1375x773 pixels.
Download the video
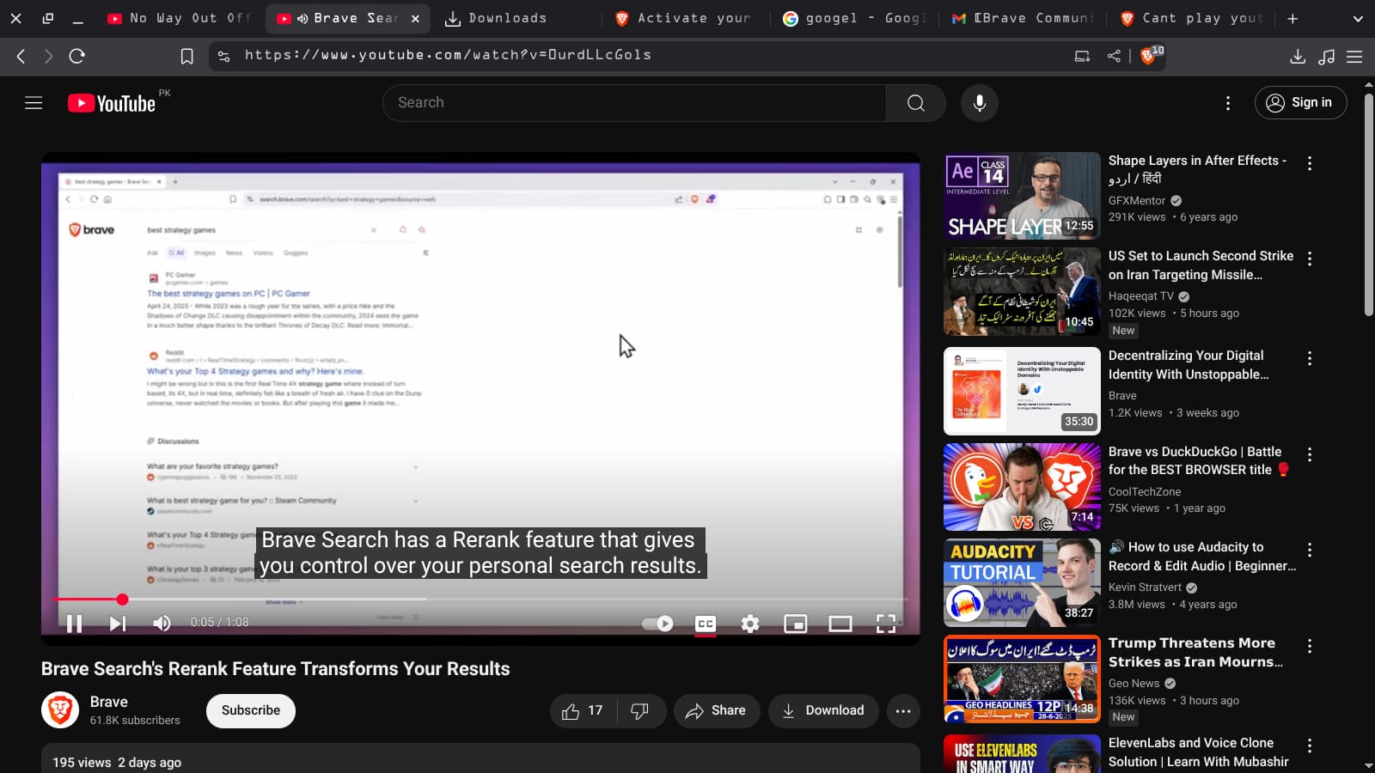point(823,711)
